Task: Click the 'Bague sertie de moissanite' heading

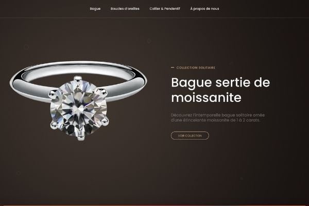Action: tap(220, 90)
